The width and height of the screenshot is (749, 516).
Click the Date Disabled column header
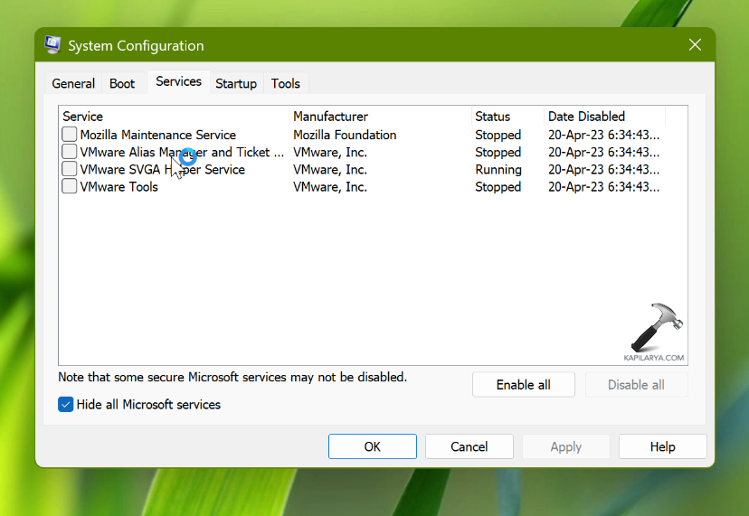click(x=603, y=117)
